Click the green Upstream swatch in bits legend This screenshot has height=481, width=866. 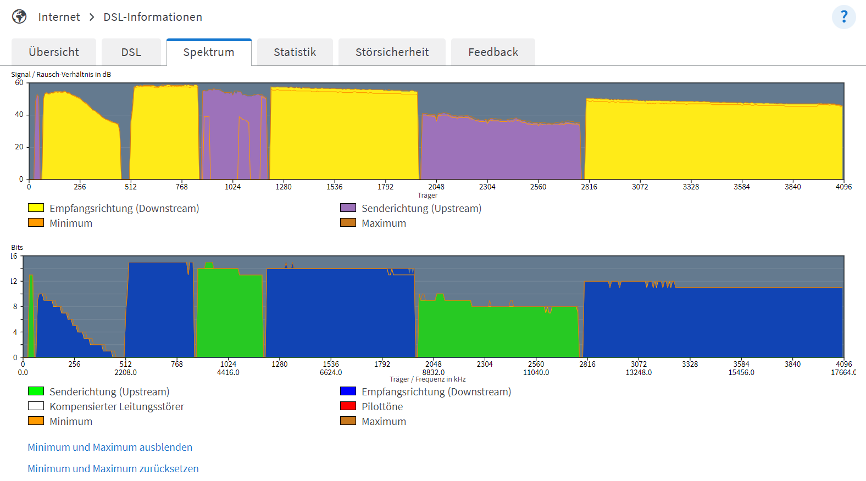pyautogui.click(x=36, y=391)
